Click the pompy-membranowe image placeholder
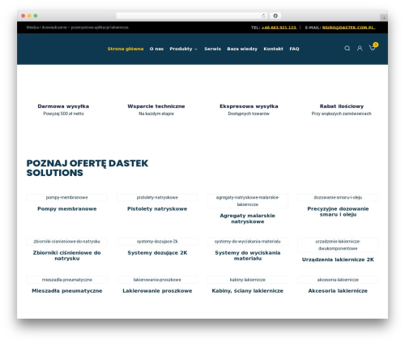405x343 pixels. [x=67, y=198]
